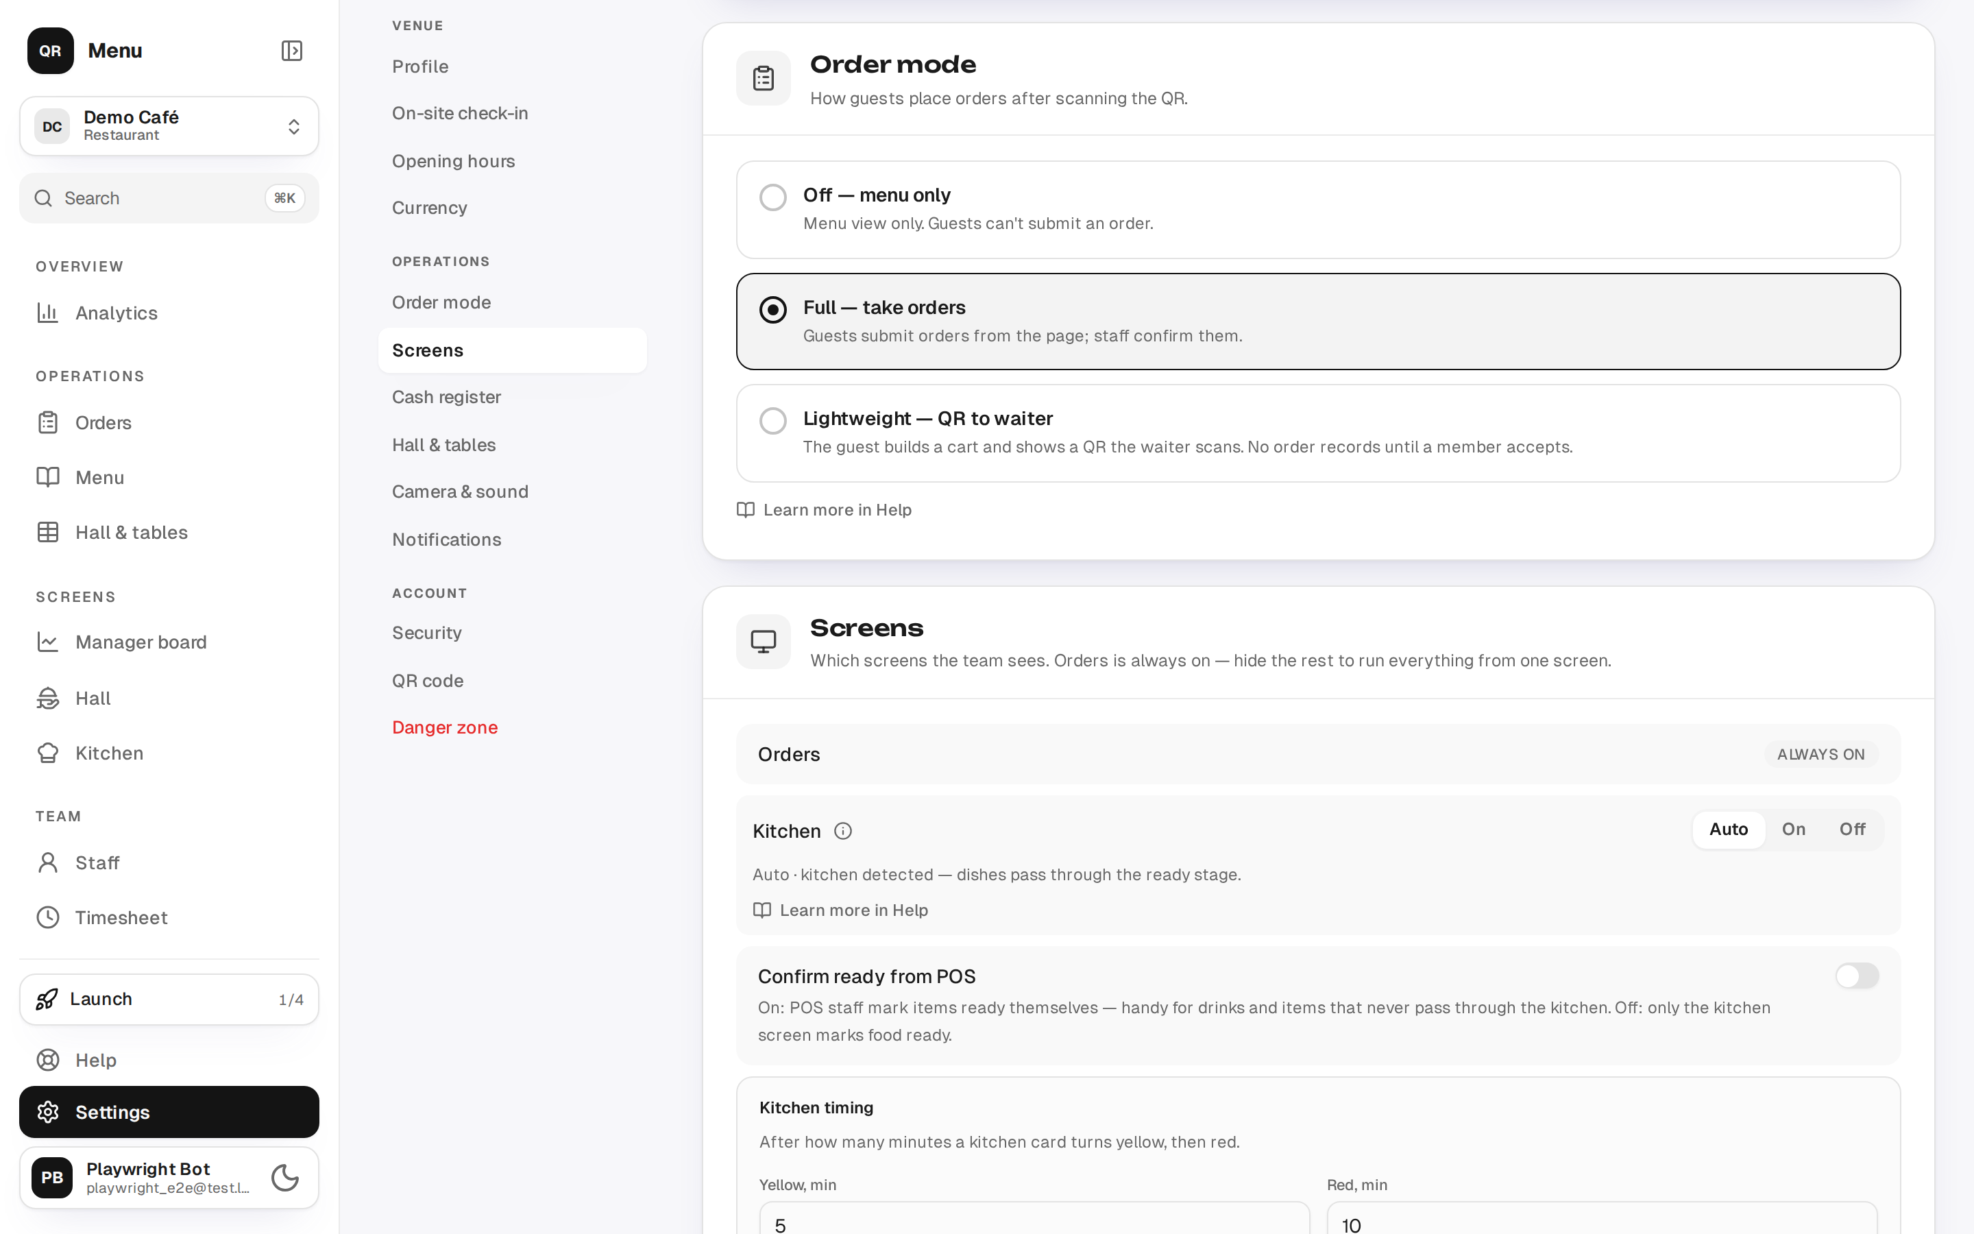The width and height of the screenshot is (1974, 1234).
Task: Set Kitchen screen to Auto
Action: pos(1729,830)
